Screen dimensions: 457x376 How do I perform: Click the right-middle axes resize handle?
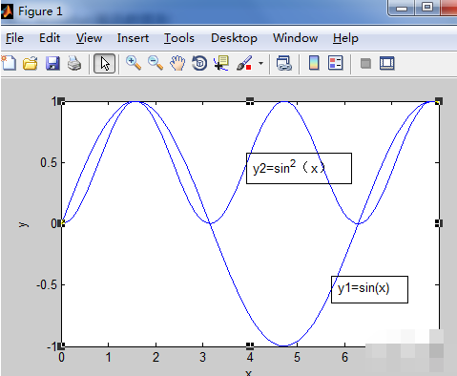coord(439,223)
